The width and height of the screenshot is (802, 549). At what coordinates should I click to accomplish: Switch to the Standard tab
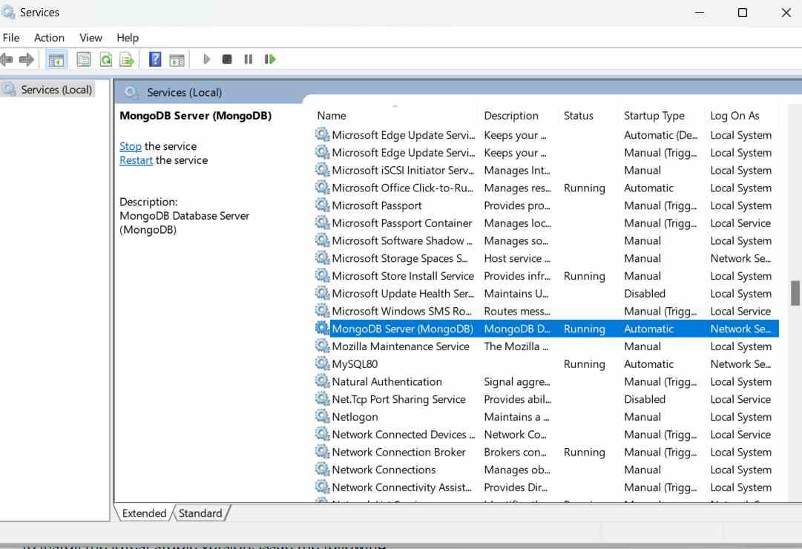pyautogui.click(x=200, y=513)
